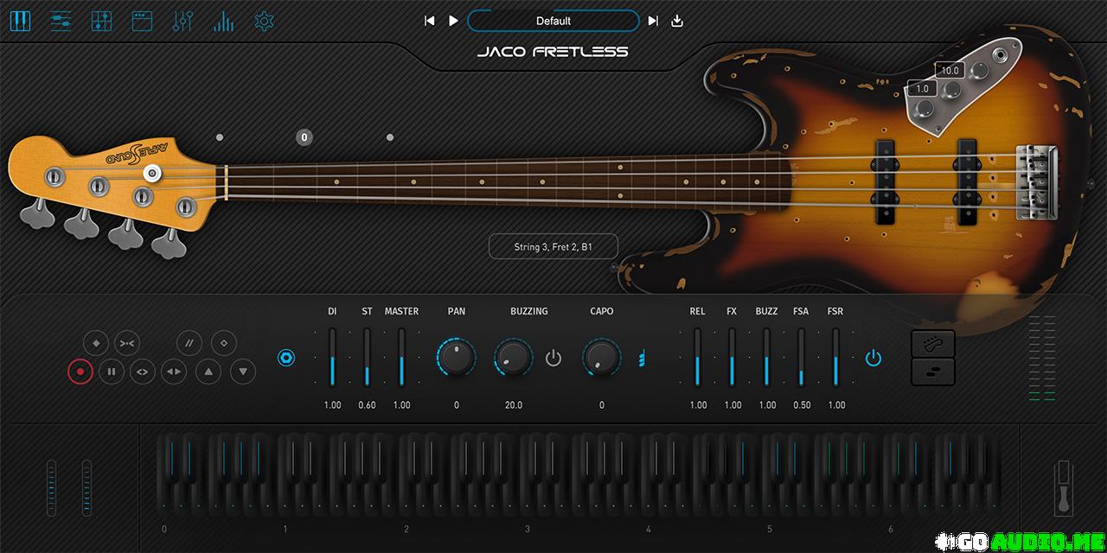Open the grid with knobs page
Viewport: 1107px width, 553px height.
click(x=101, y=21)
